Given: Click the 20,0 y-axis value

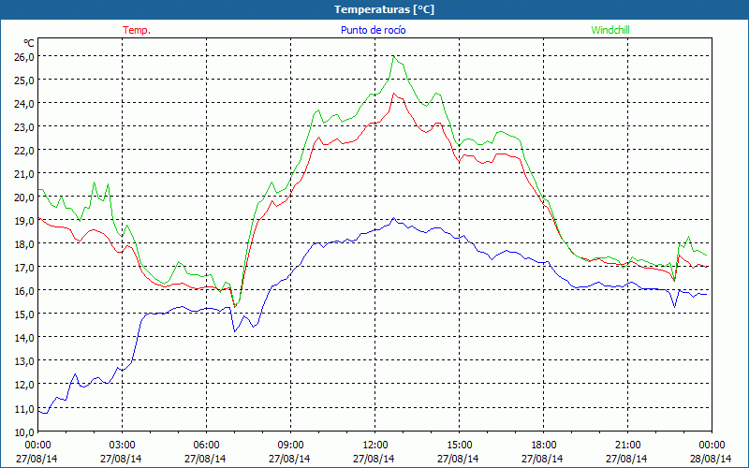Looking at the screenshot, I should pyautogui.click(x=22, y=197).
